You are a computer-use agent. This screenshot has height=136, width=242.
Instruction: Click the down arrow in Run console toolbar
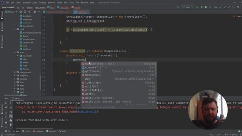[11, 107]
